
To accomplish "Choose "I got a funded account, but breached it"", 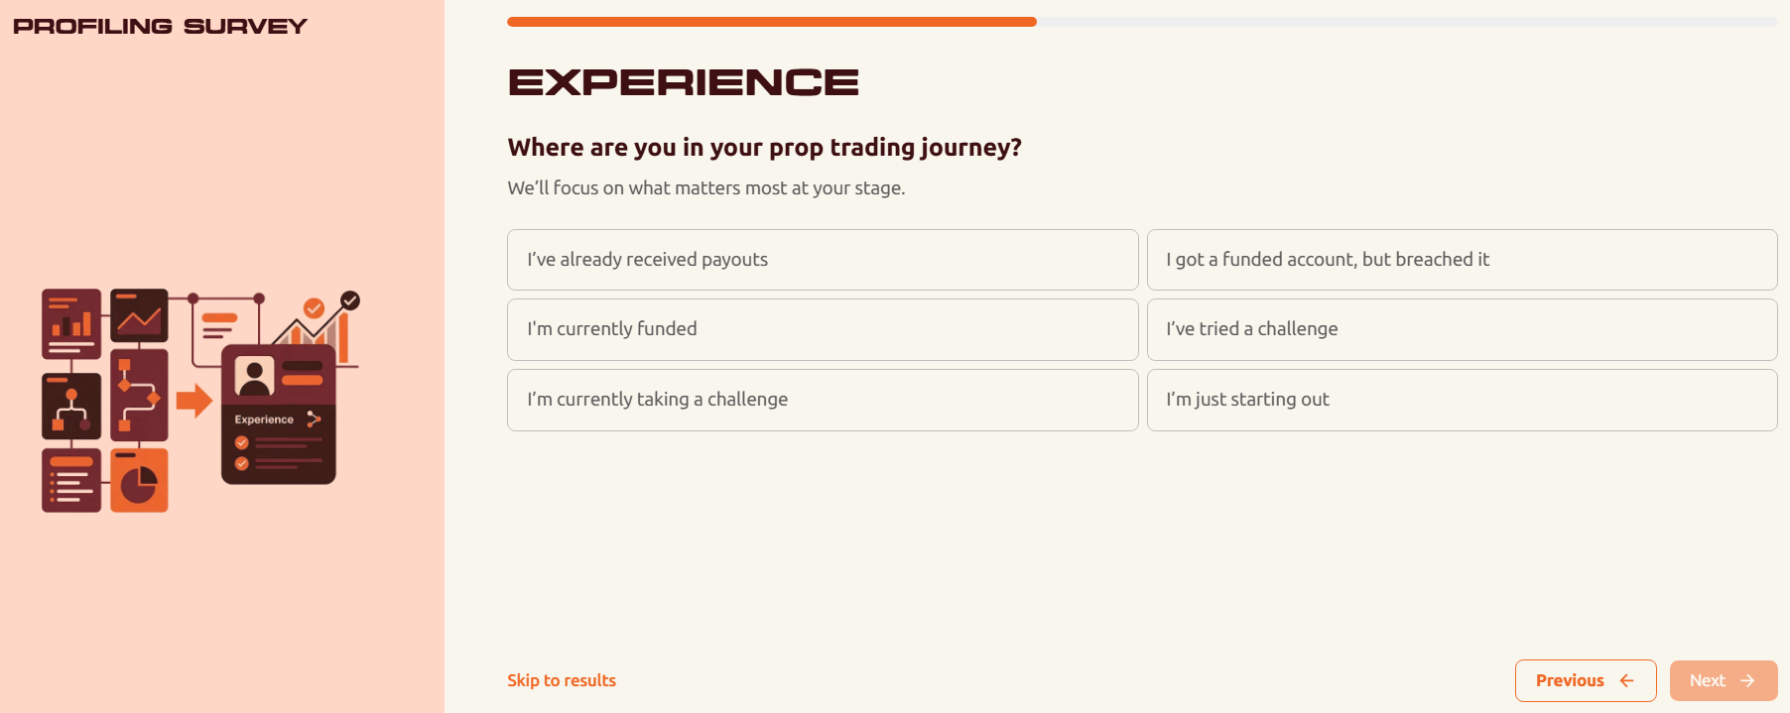I will click(1461, 260).
